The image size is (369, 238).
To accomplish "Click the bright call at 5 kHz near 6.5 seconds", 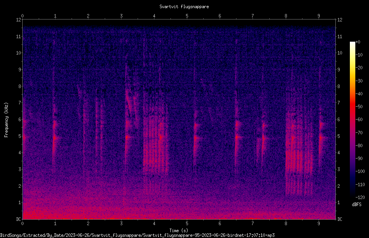I will click(237, 137).
